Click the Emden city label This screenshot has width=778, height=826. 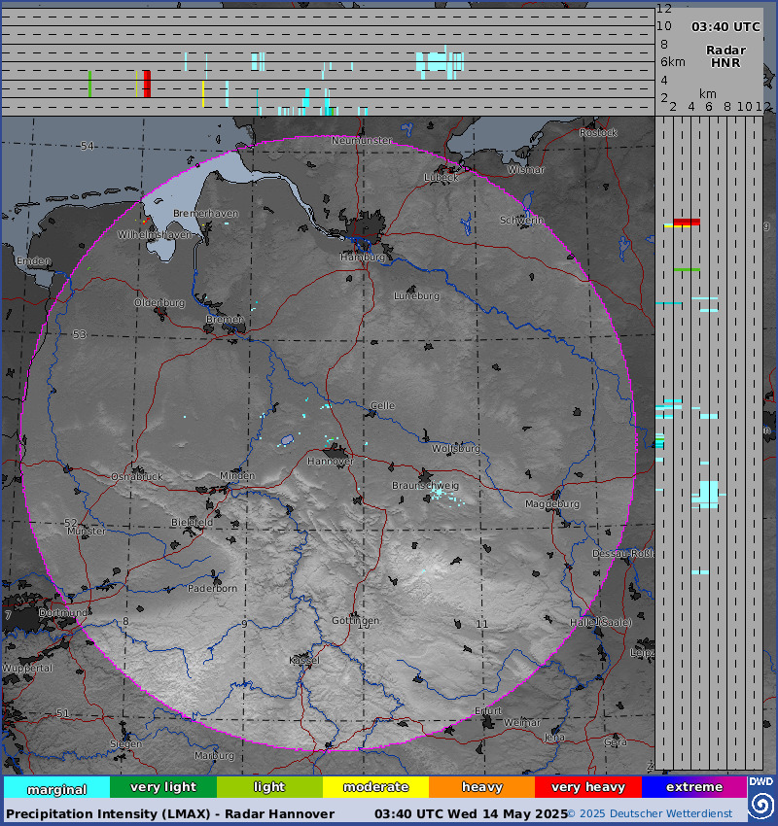[x=33, y=261]
